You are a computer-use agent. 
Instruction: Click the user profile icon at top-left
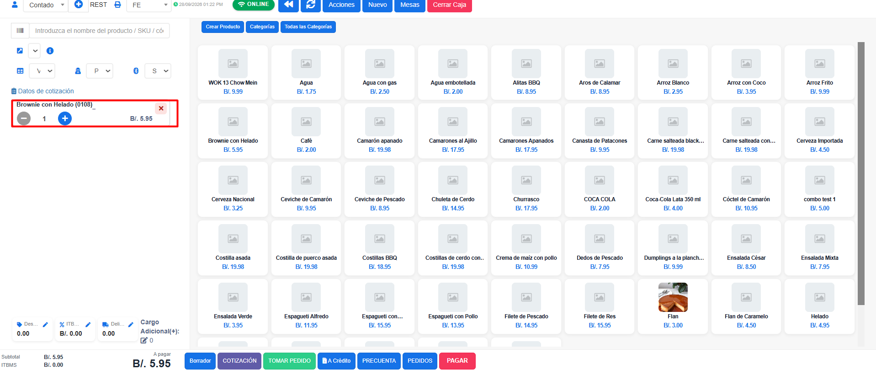[x=15, y=5]
